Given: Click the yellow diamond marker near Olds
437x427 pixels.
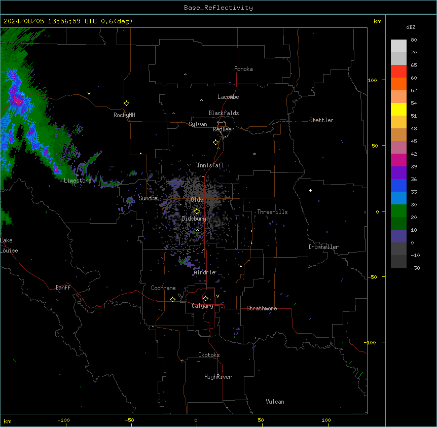Looking at the screenshot, I should coord(197,211).
